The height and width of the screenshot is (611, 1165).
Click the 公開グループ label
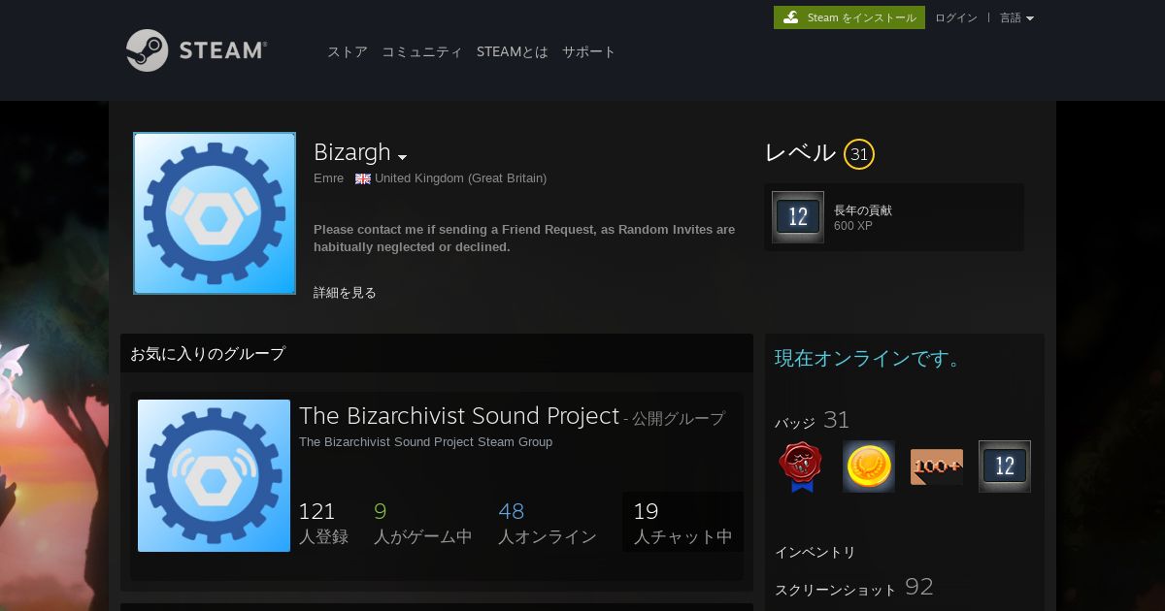[x=679, y=419]
